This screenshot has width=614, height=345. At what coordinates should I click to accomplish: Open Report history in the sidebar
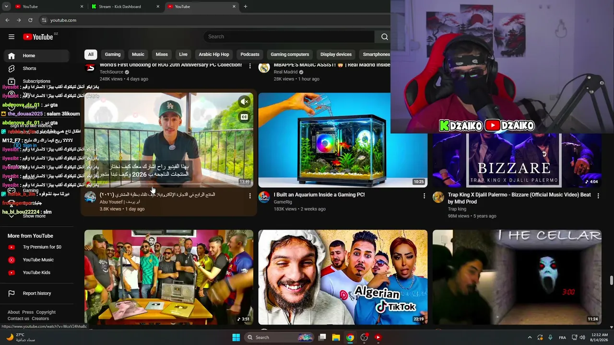click(x=36, y=293)
